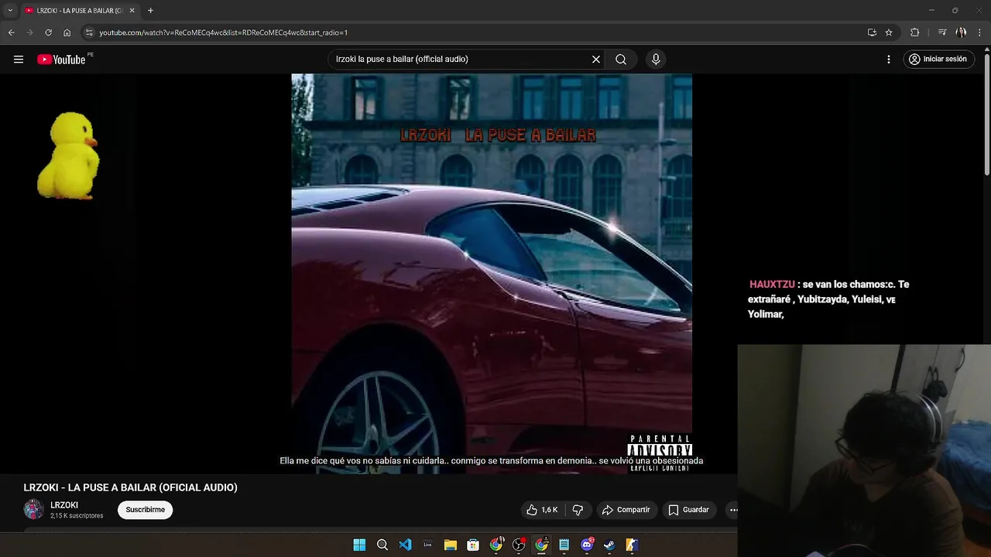Open the YouTube hamburger guide menu

point(19,59)
